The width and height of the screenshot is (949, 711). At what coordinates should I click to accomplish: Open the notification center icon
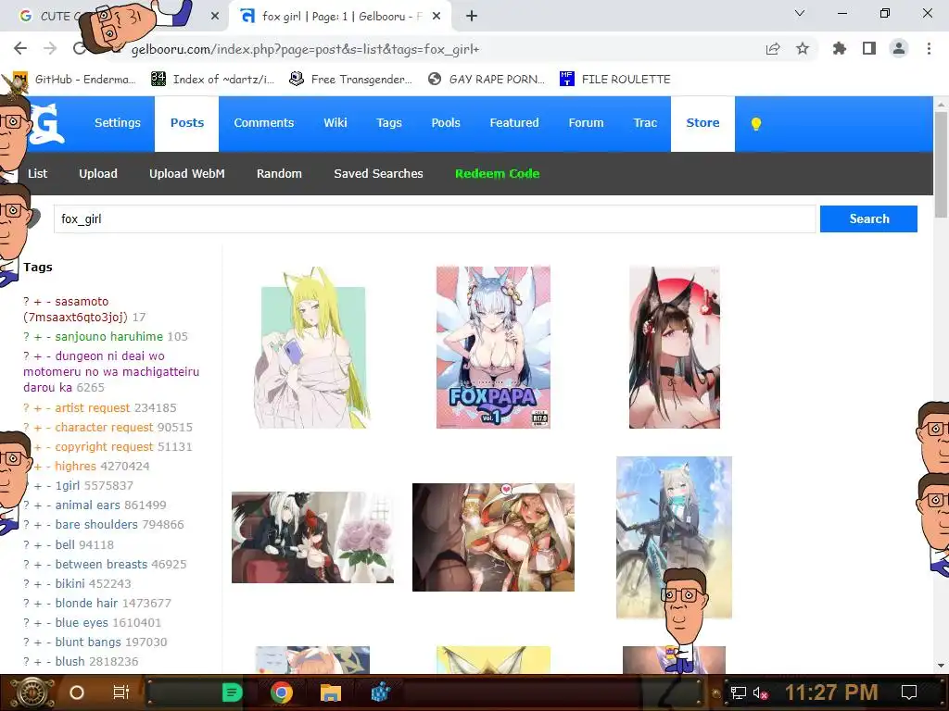[x=909, y=692]
